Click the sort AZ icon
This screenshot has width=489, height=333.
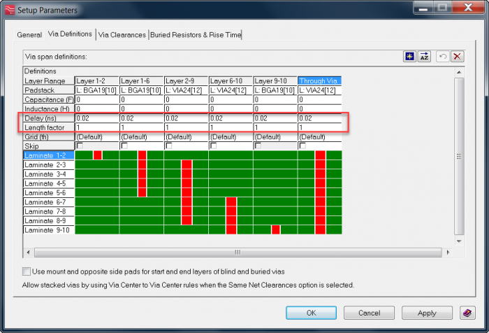point(425,57)
